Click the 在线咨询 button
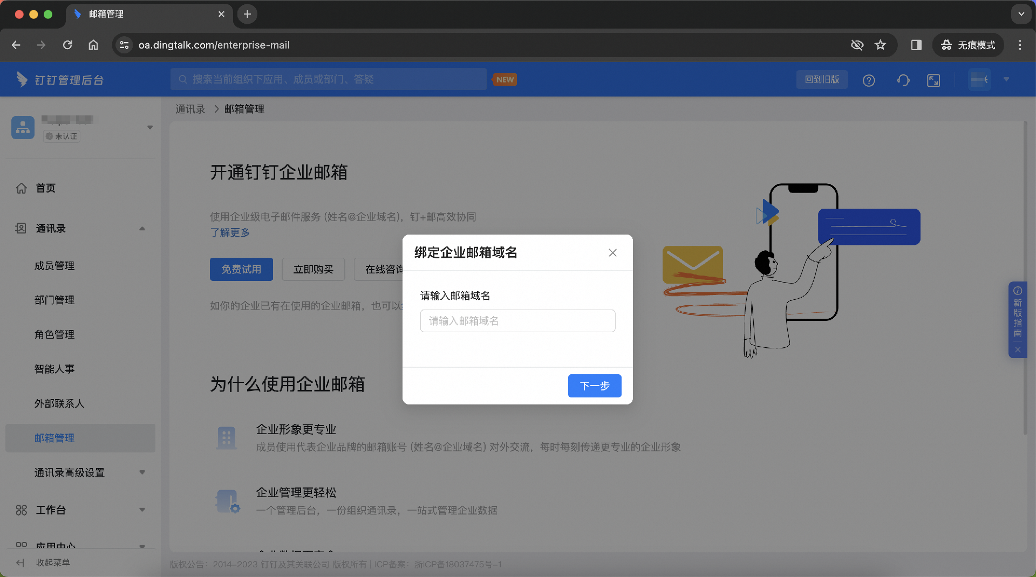 pyautogui.click(x=379, y=269)
